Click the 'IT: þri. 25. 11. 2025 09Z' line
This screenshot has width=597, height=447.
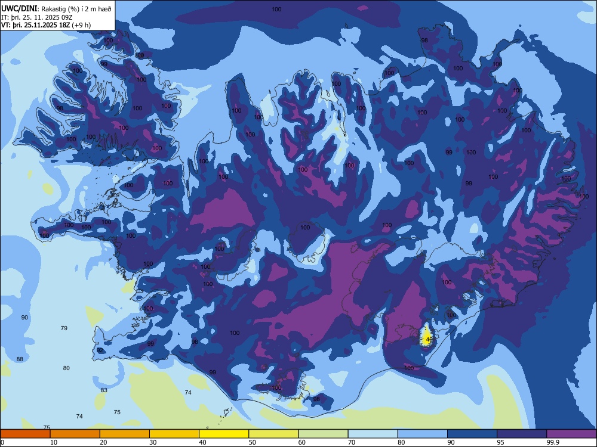coord(36,17)
